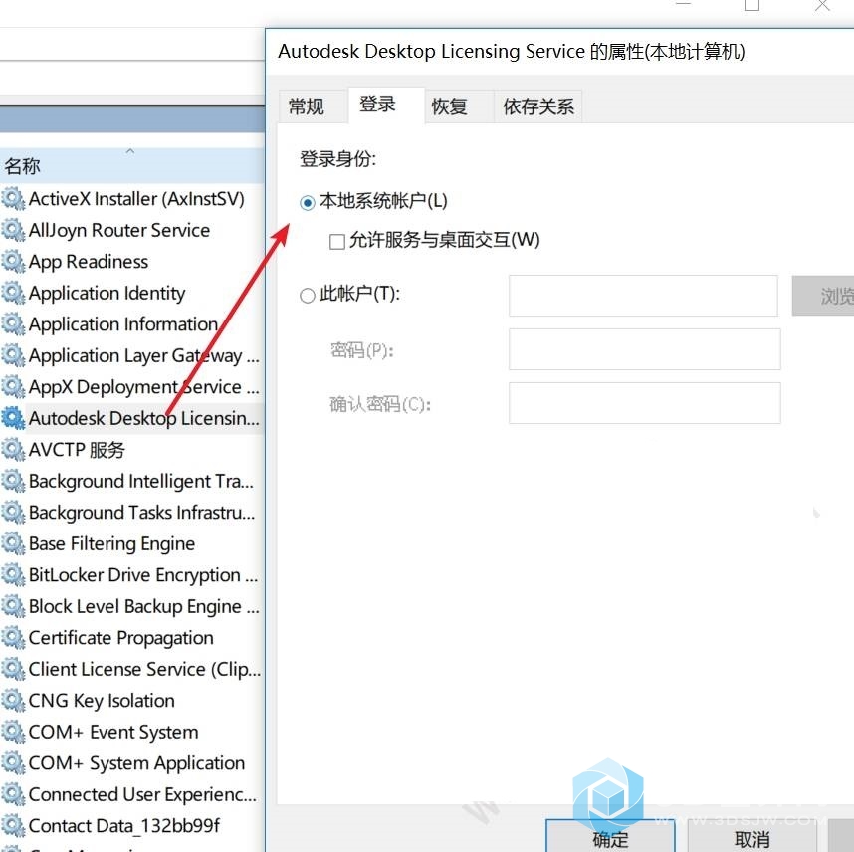Enable 允许服务与桌面交互(W) checkbox
This screenshot has width=854, height=852.
(x=337, y=241)
